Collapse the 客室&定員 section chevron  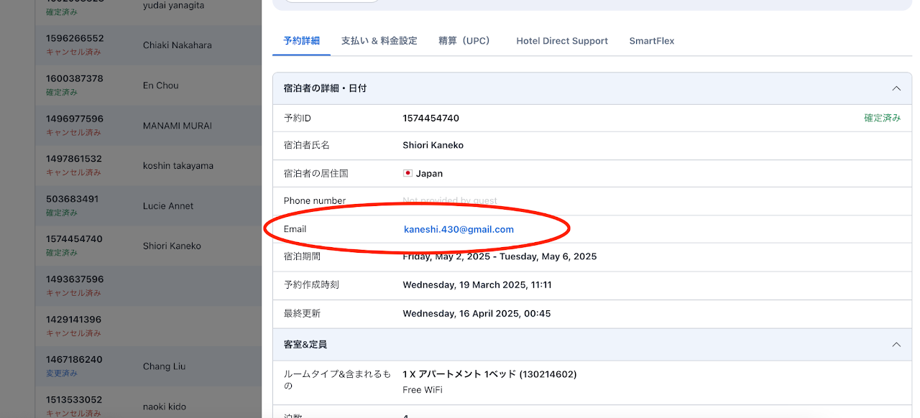(896, 345)
